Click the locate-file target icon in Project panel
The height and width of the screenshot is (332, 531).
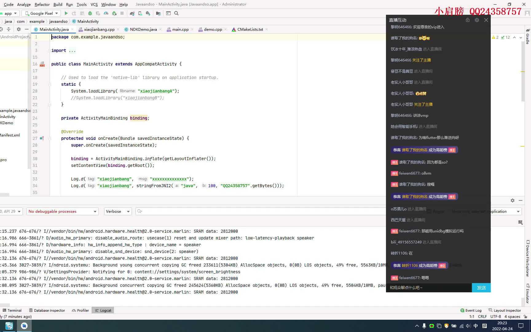(x=1, y=29)
